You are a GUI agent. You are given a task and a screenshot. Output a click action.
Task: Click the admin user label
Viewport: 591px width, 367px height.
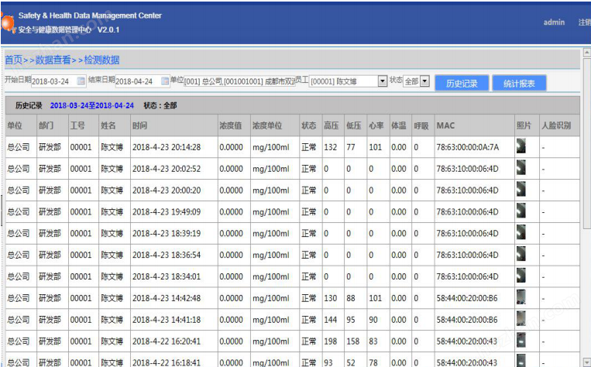click(554, 22)
